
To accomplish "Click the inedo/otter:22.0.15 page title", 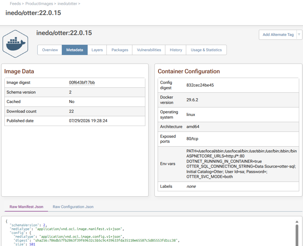I will coord(33,13).
